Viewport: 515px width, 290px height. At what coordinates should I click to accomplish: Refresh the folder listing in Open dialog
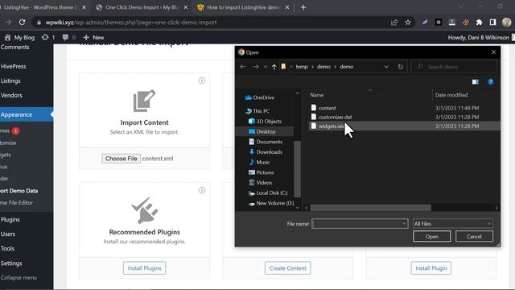point(401,67)
